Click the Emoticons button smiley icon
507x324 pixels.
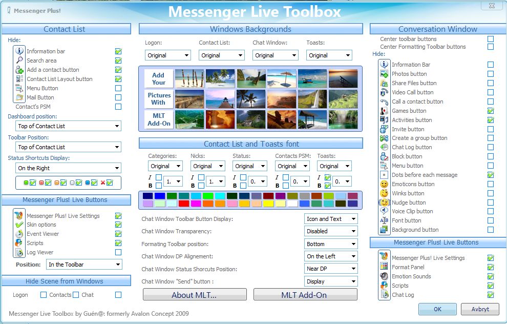coord(384,184)
